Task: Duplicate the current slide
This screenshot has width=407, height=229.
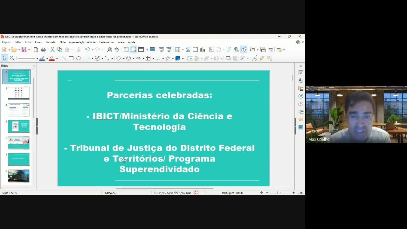Action: (263, 50)
